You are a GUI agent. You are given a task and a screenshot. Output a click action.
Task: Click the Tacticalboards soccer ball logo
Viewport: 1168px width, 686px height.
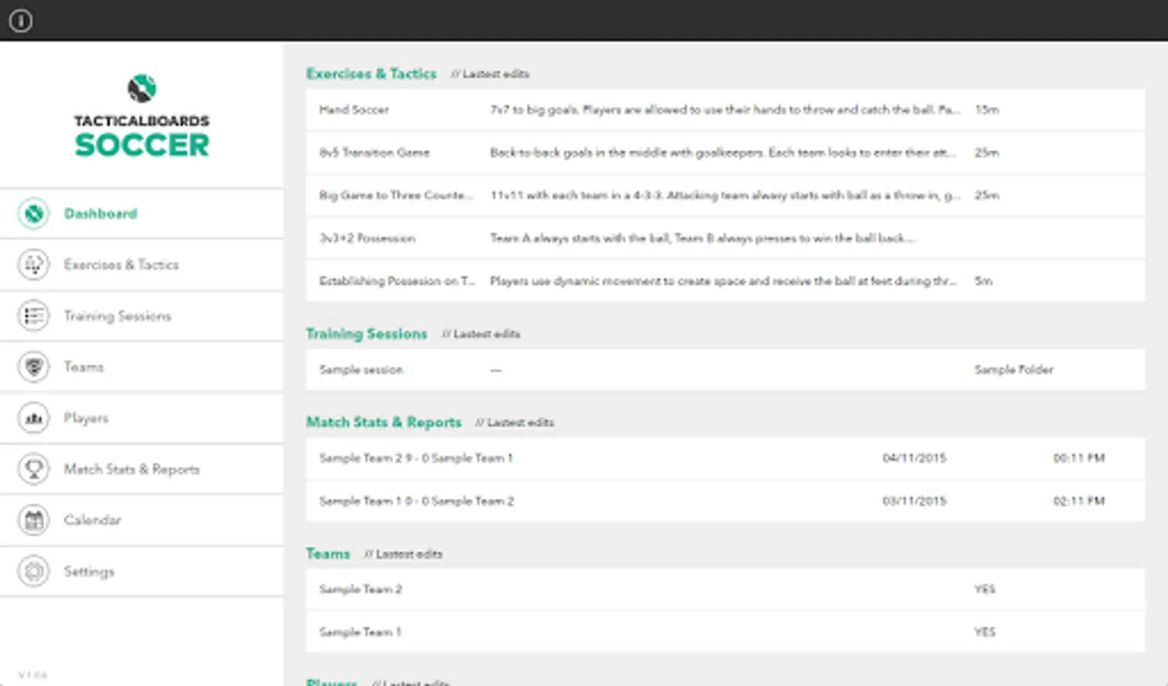142,88
